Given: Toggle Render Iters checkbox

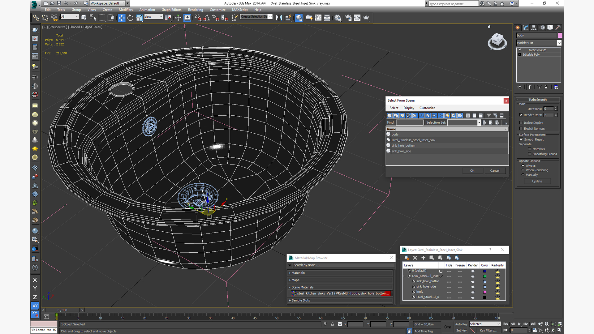Looking at the screenshot, I should [x=521, y=115].
